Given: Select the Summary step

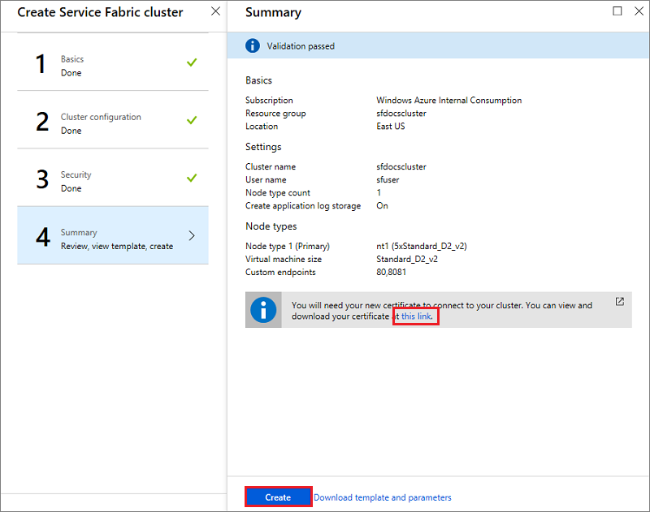Looking at the screenshot, I should [113, 235].
